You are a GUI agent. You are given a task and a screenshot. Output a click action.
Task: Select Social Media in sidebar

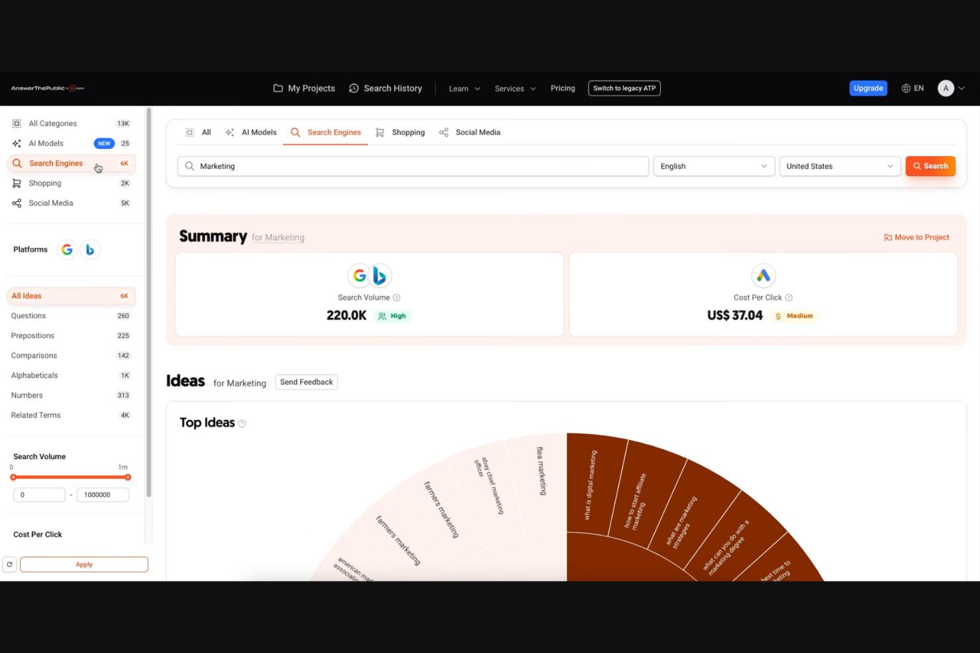pos(71,202)
